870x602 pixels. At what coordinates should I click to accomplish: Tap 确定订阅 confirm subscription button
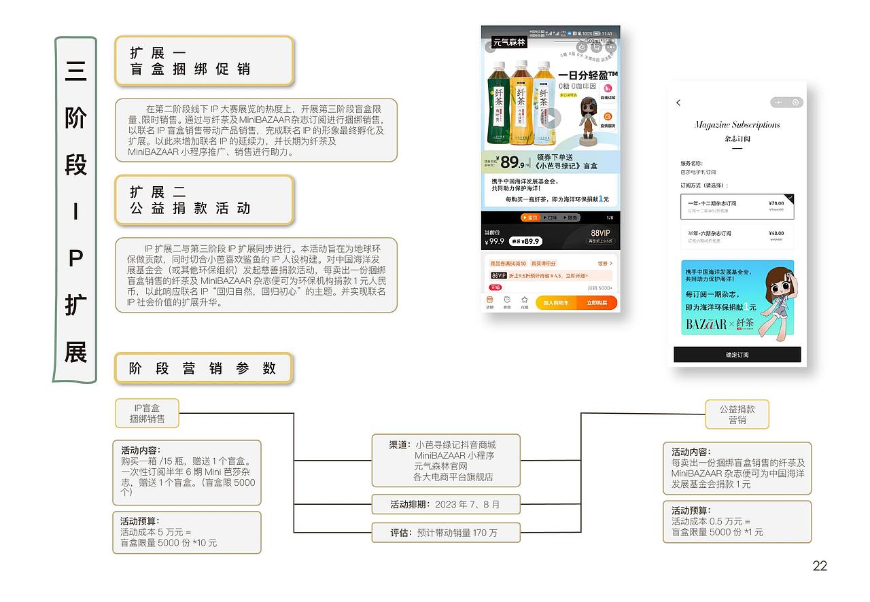tap(737, 355)
